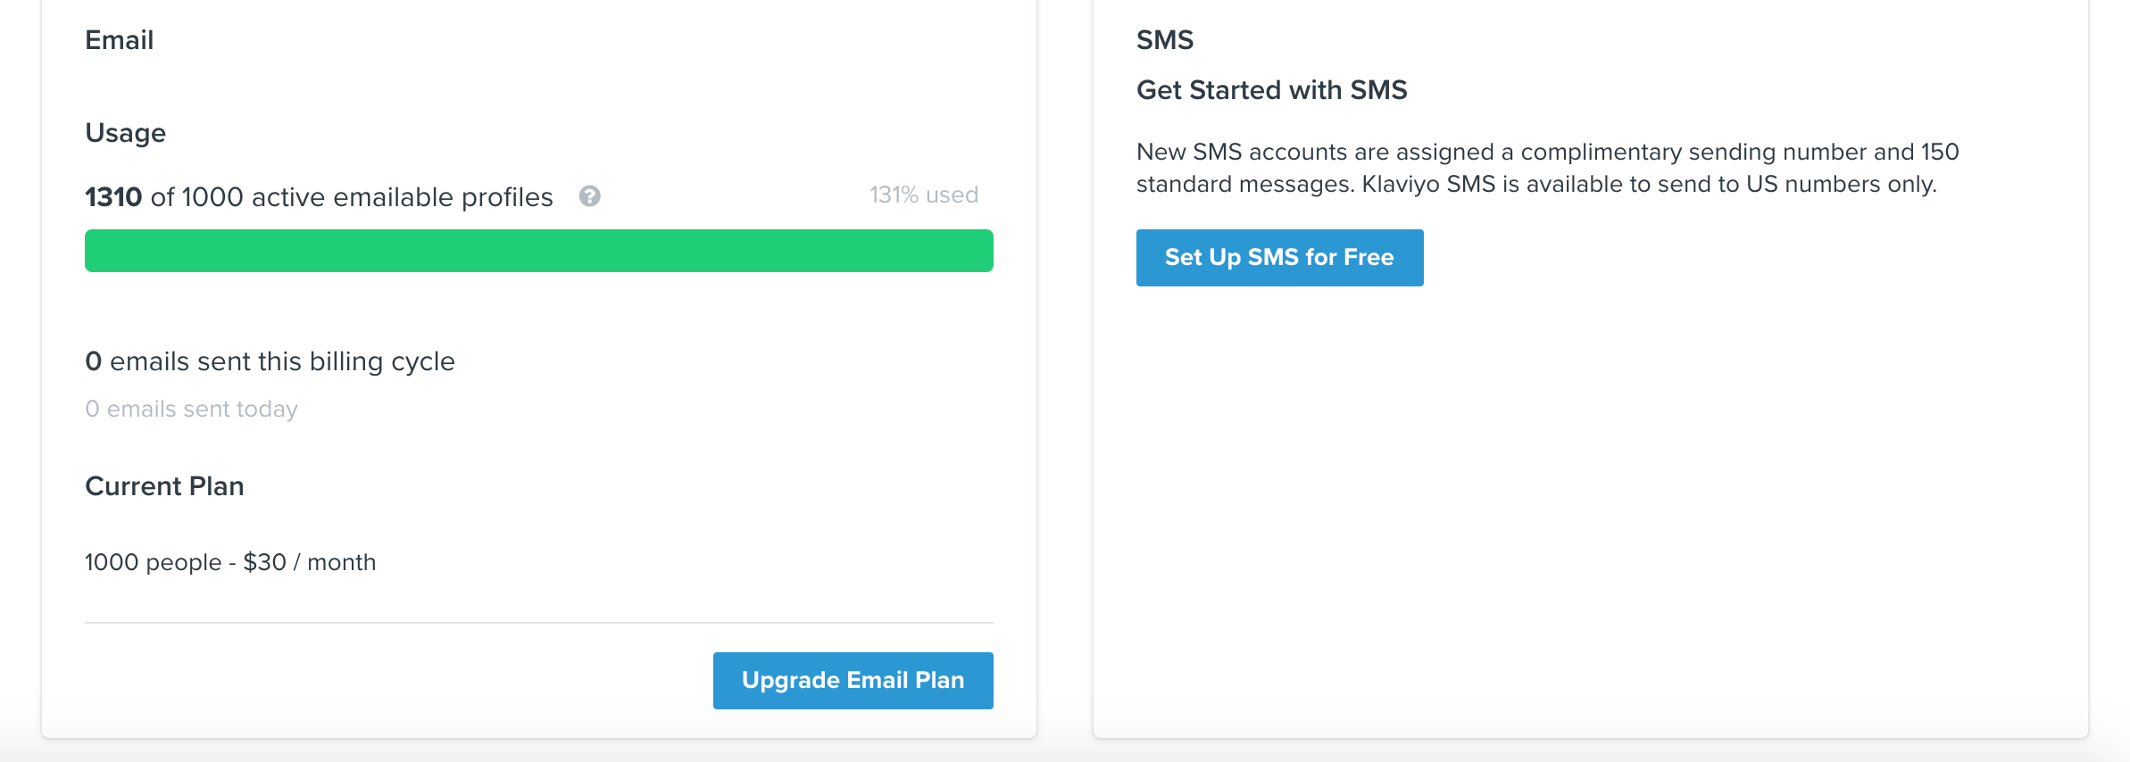The image size is (2130, 762).
Task: Click the 0 emails sent today text
Action: (x=191, y=409)
